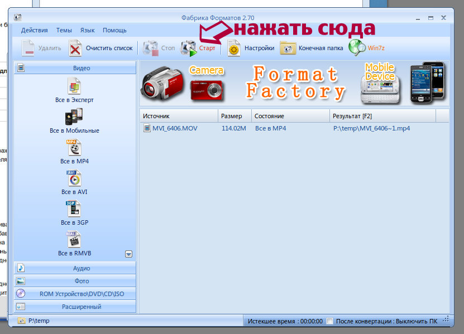Select the Все в RMVB icon

pos(73,239)
